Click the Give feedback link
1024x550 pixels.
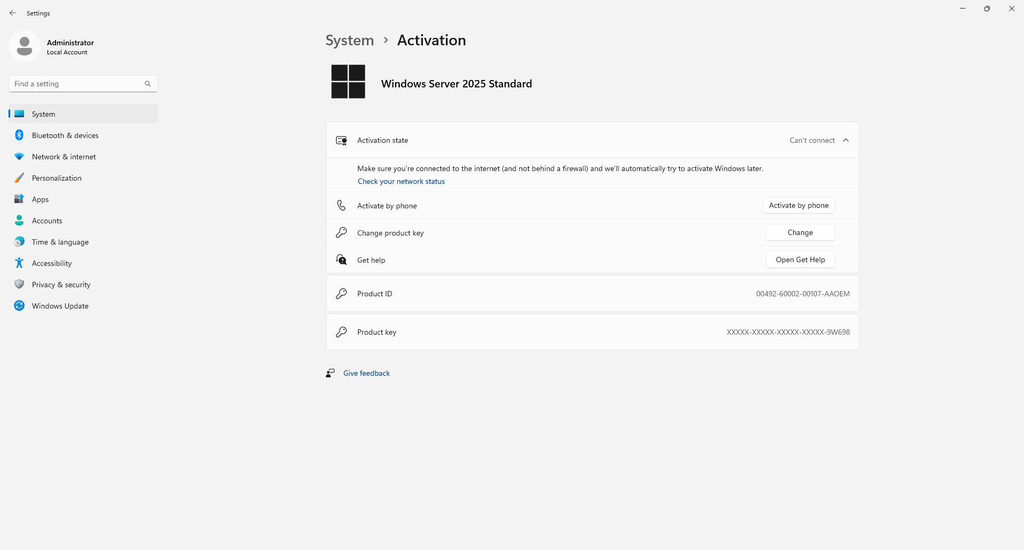point(366,373)
